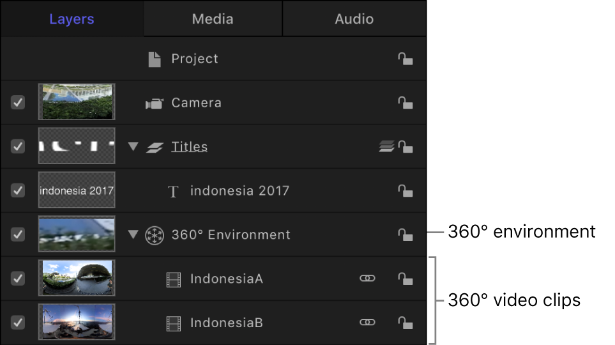Click the lock icon on Project row
This screenshot has height=345, width=615.
[x=405, y=59]
